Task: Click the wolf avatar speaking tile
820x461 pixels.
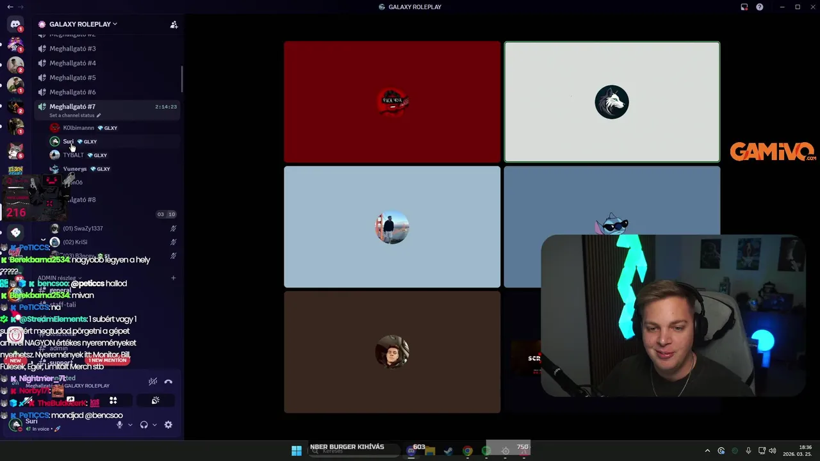Action: (612, 102)
